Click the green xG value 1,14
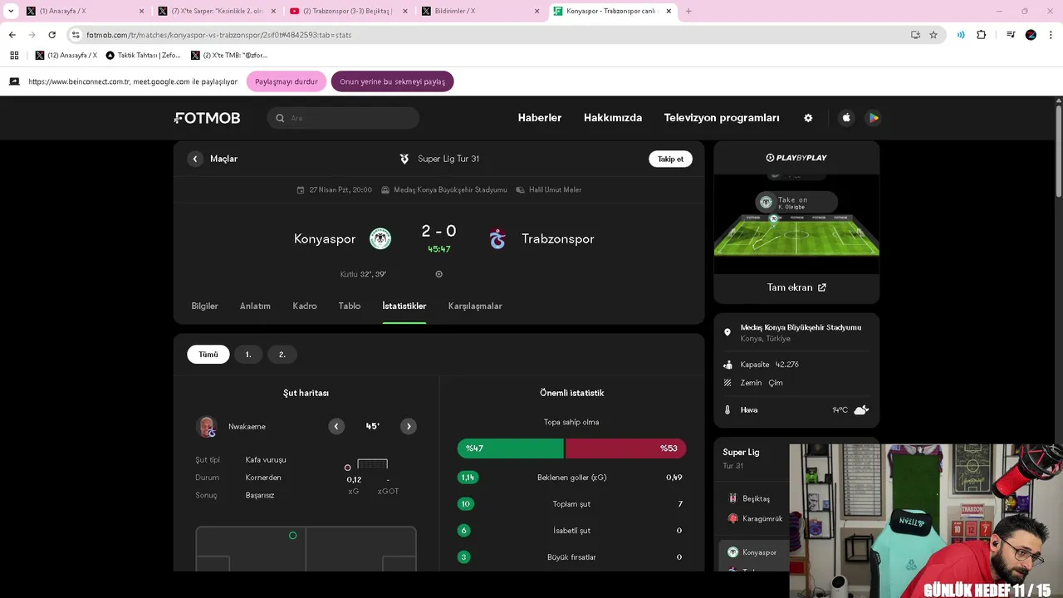Viewport: 1063px width, 598px height. coord(468,478)
